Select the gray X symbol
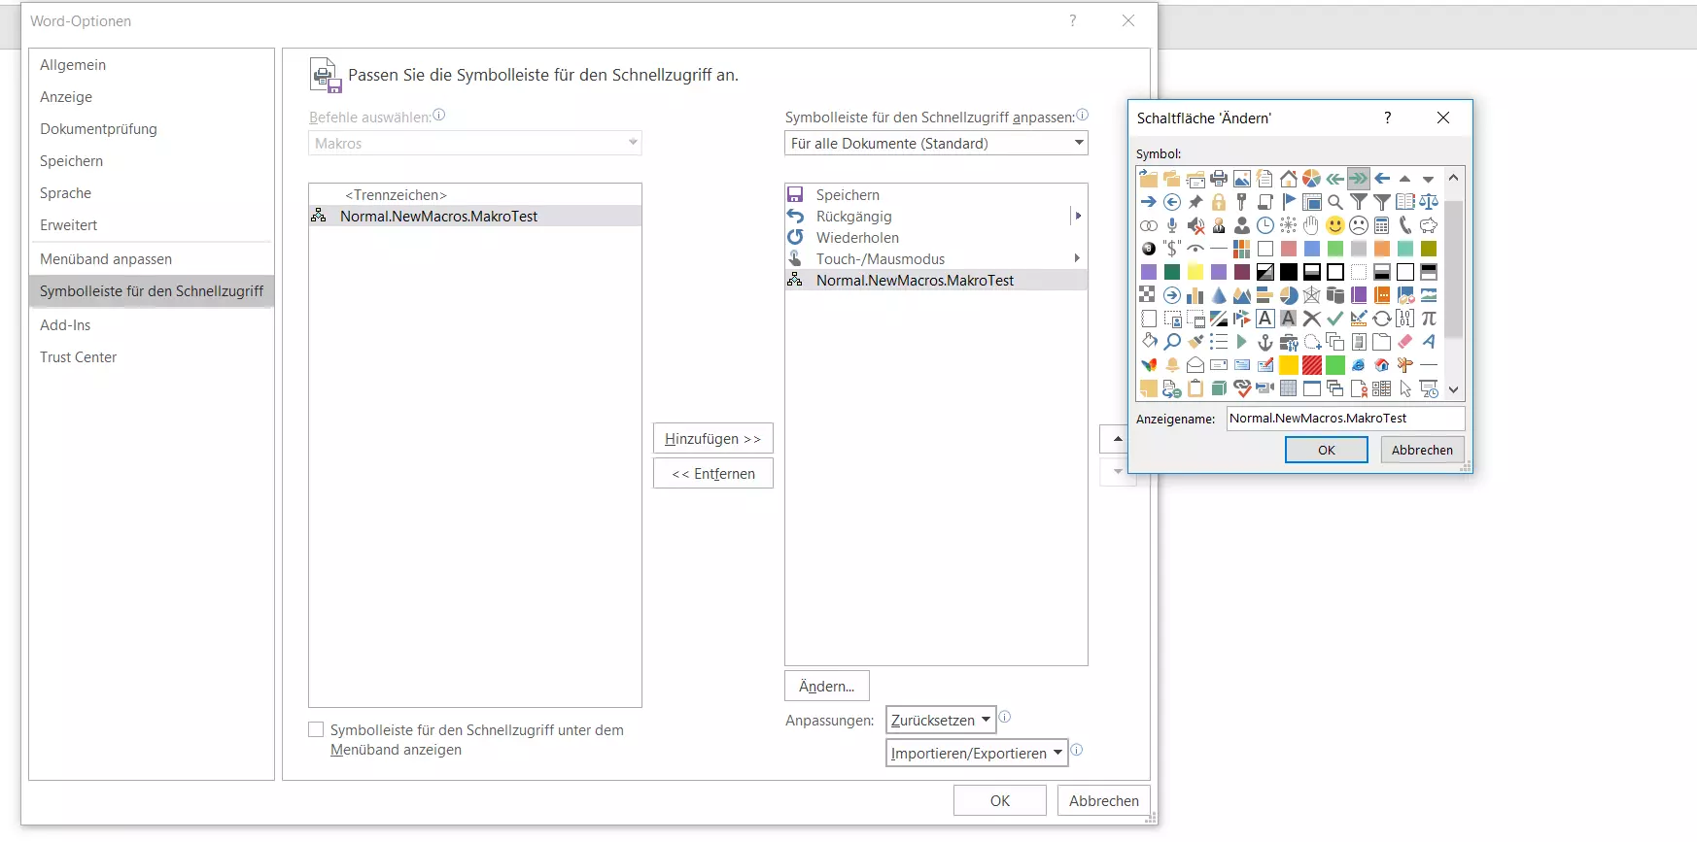1697x842 pixels. (x=1312, y=319)
